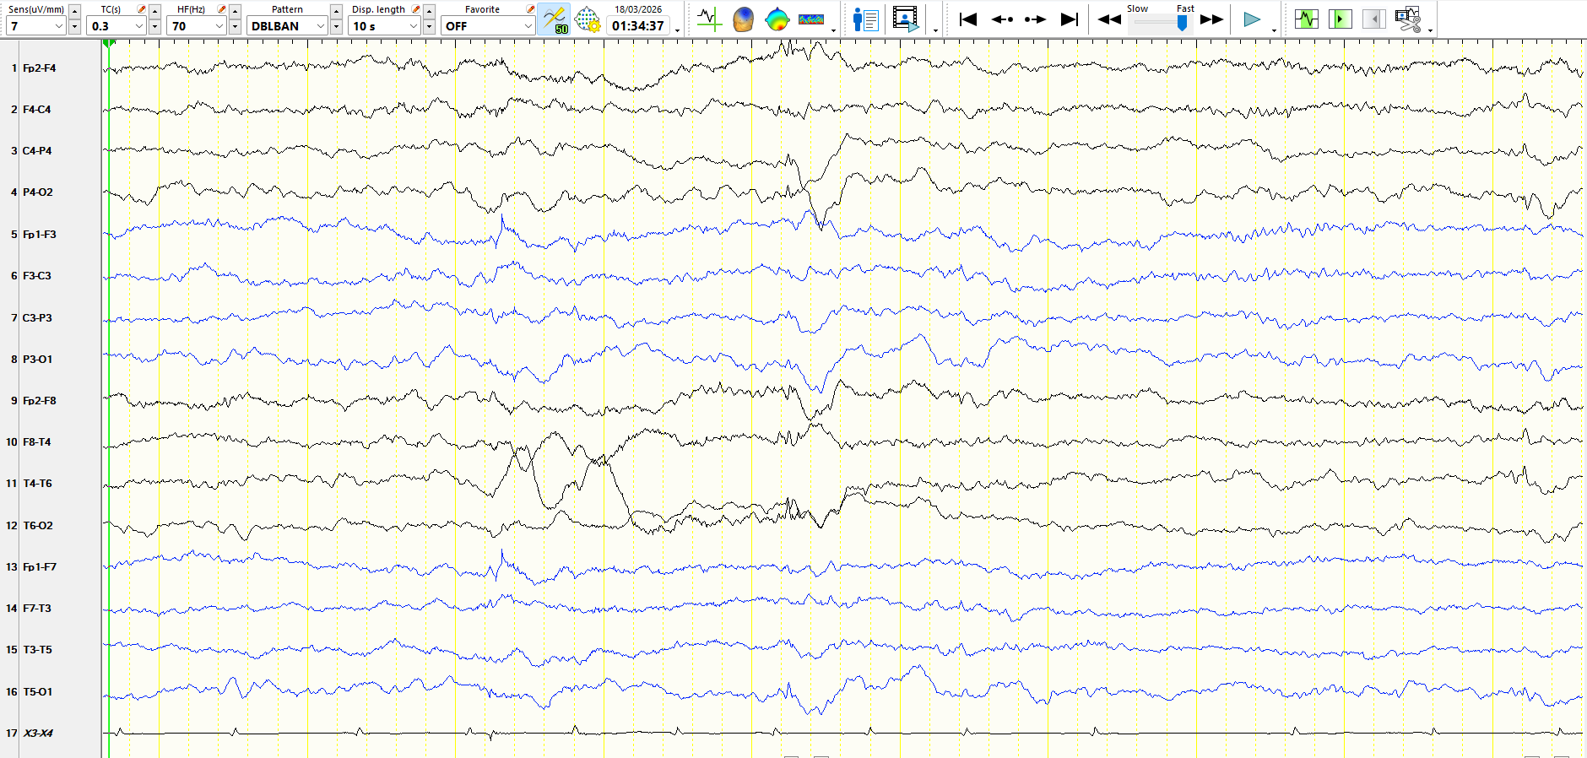
Task: Click the green waveform review icon
Action: (1306, 19)
